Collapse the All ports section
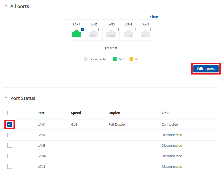The image size is (223, 175). (6, 6)
